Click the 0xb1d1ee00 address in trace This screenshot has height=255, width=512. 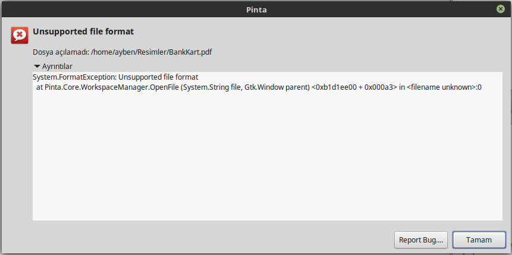[334, 87]
